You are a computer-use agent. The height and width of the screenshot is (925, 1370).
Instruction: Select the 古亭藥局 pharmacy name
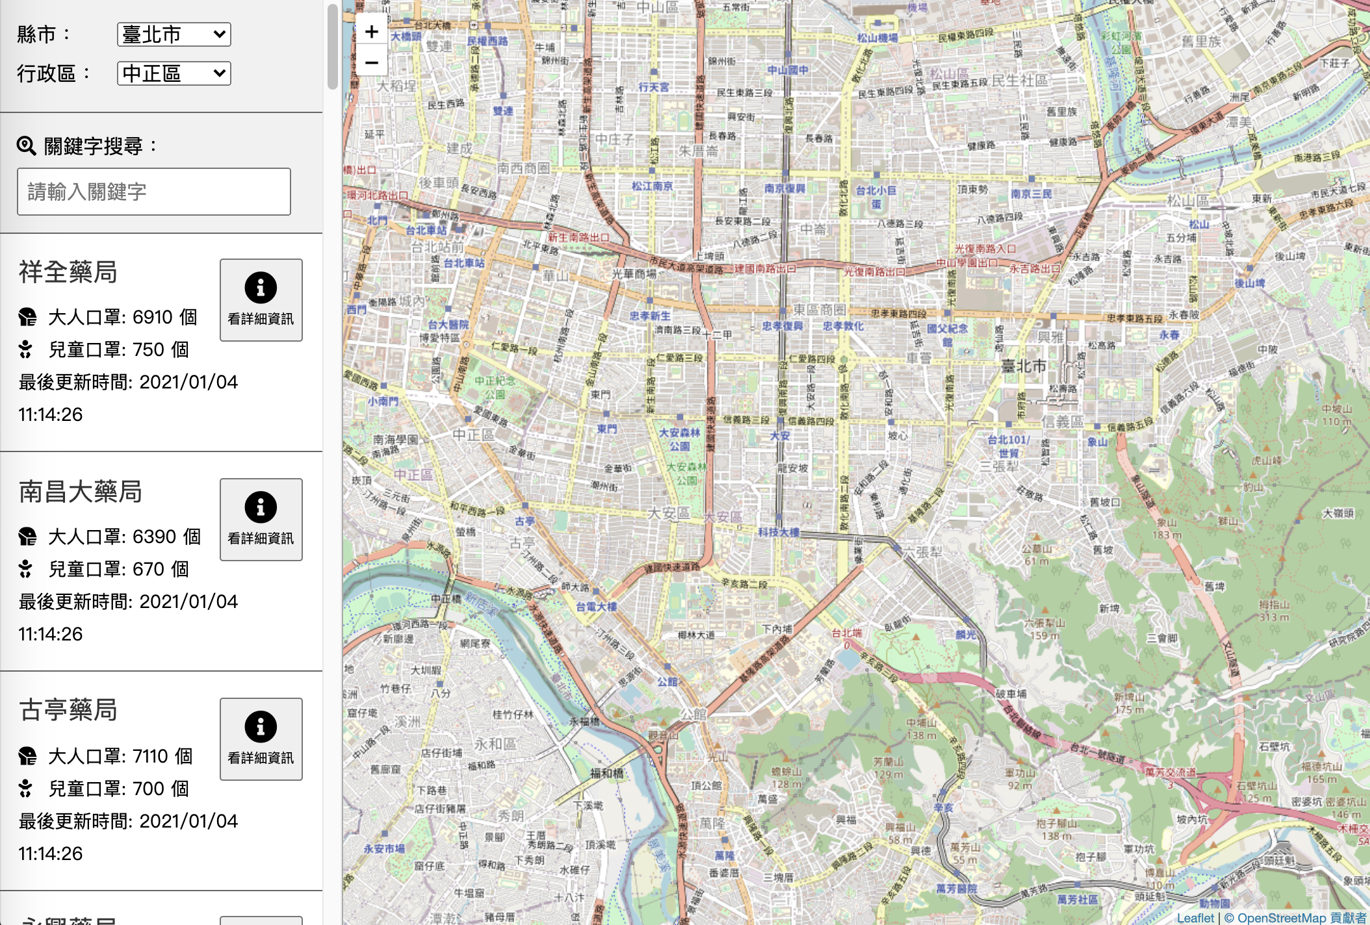[x=68, y=710]
